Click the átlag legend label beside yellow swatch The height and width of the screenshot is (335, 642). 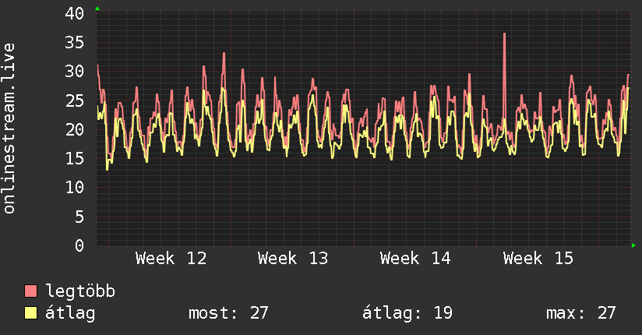70,313
